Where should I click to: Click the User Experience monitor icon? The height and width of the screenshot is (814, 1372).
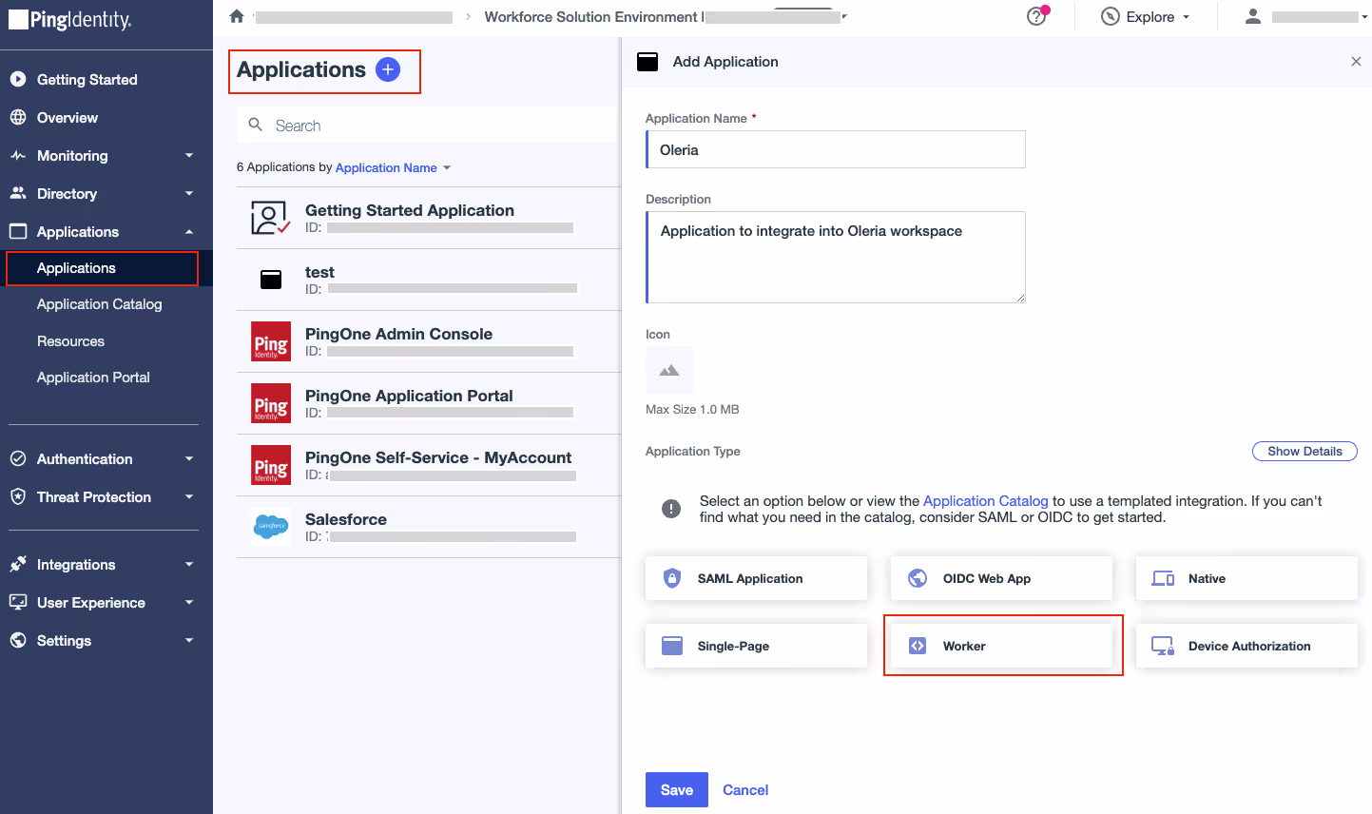(18, 602)
